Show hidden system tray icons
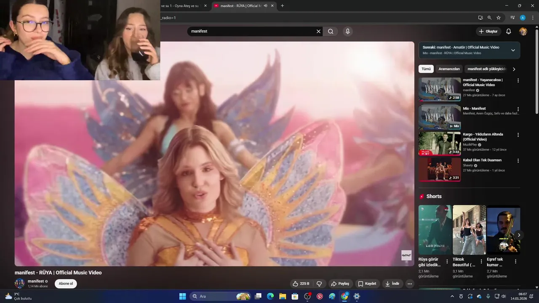The image size is (539, 303). point(452,296)
